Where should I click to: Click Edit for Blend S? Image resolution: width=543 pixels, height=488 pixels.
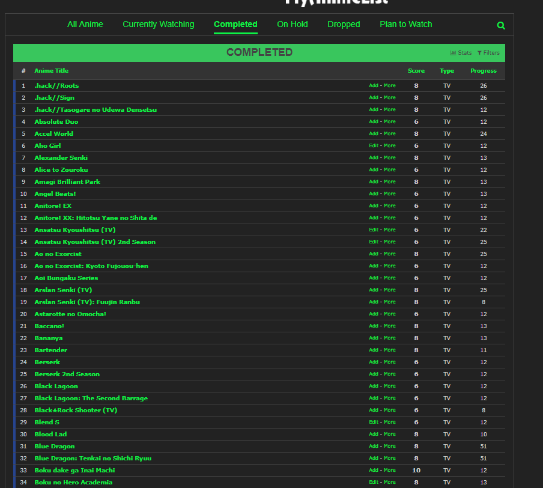click(x=374, y=422)
